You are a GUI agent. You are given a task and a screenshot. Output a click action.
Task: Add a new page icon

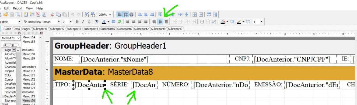26,15
